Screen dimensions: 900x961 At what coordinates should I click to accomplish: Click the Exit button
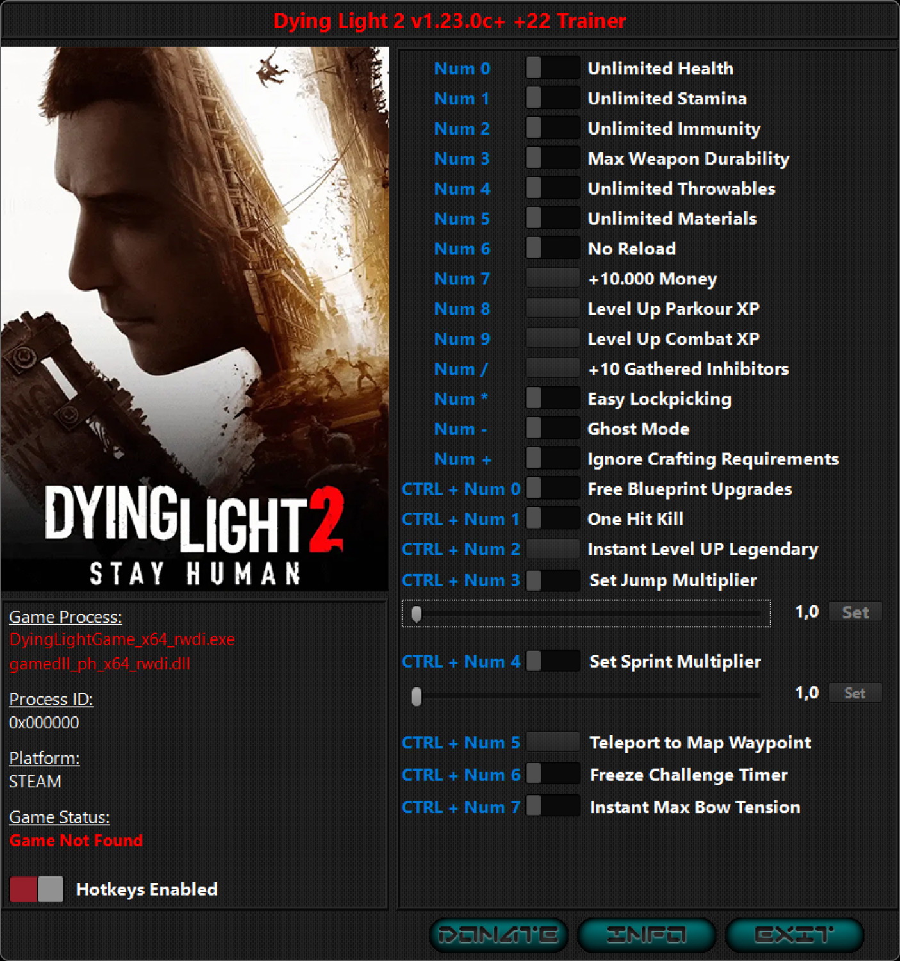(x=794, y=935)
